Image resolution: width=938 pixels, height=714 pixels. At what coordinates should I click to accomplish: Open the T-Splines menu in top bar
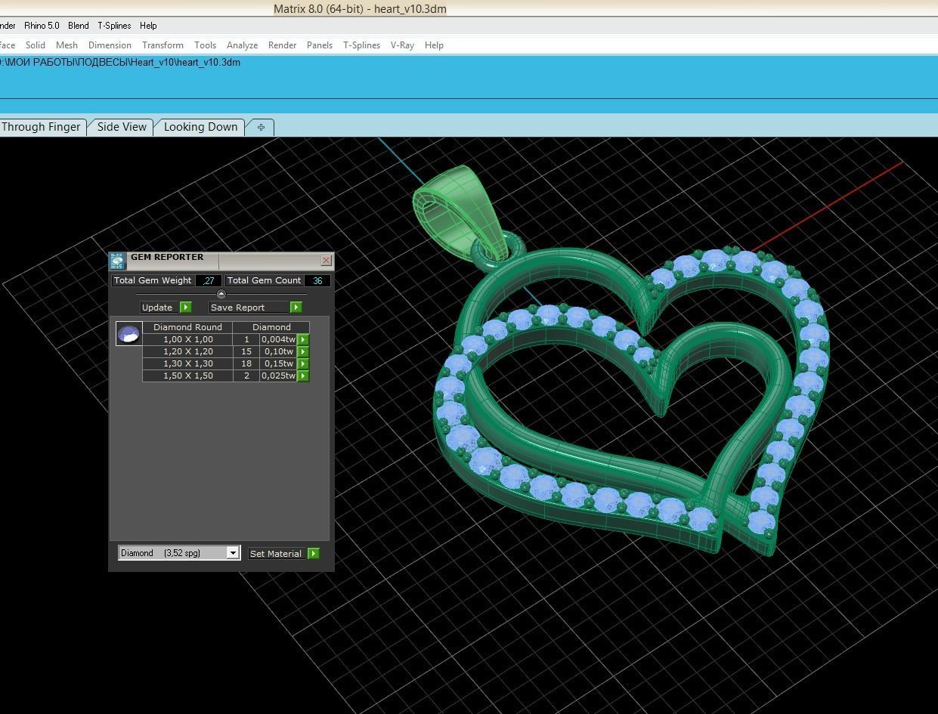114,26
